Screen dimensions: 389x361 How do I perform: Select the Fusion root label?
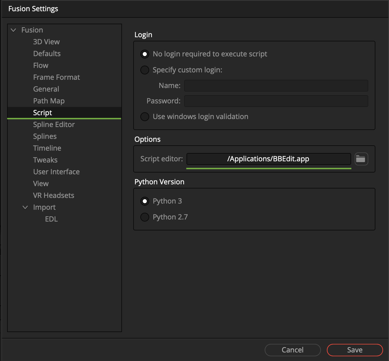(x=32, y=30)
